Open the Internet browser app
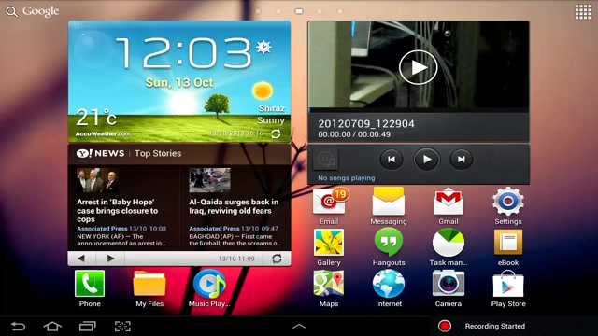This screenshot has height=336, width=598. click(389, 288)
